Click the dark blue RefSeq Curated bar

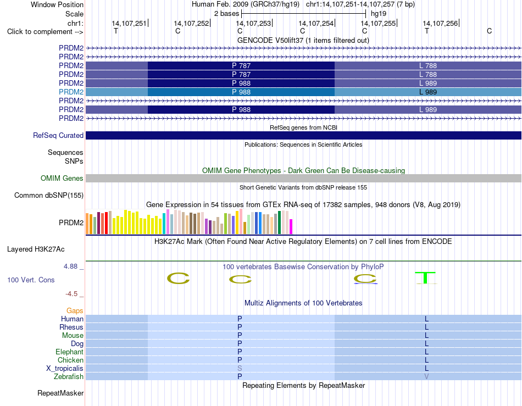click(303, 135)
